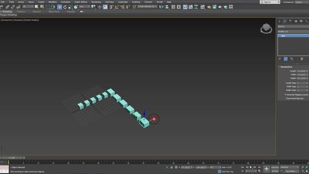Click the ViewCube in the viewport
Image resolution: width=309 pixels, height=174 pixels.
266,29
